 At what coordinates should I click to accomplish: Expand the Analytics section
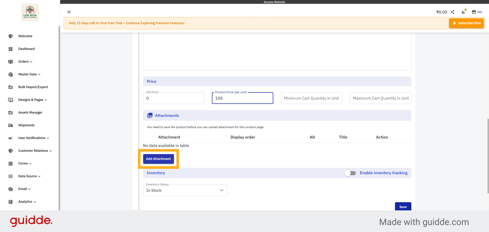click(25, 202)
